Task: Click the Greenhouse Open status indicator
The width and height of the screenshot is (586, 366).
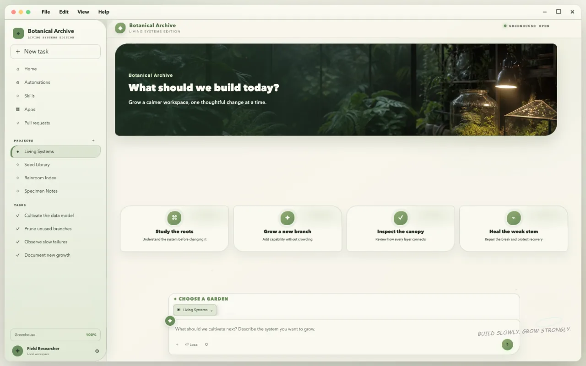Action: pyautogui.click(x=526, y=26)
